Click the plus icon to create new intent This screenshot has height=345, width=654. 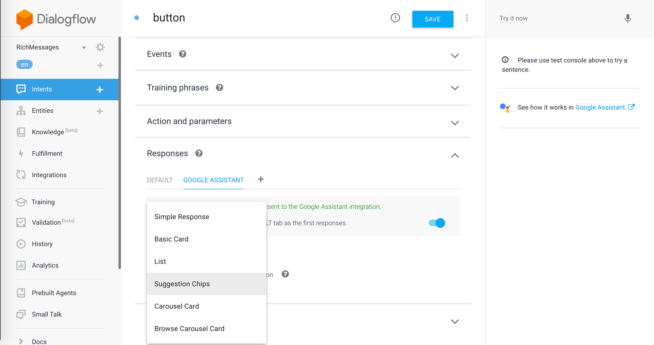[100, 89]
